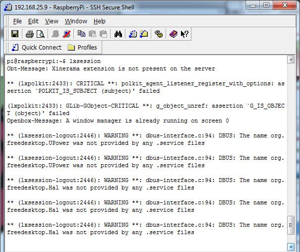300x252 pixels.
Task: Click the What's This help cursor icon
Action: pos(184,34)
